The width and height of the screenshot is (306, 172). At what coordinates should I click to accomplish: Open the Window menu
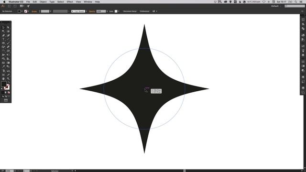tap(88, 2)
